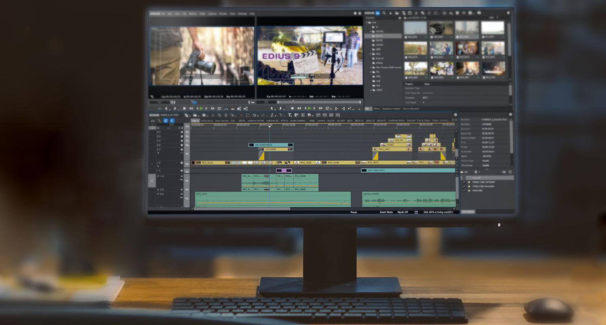Expand the AVCHD folder
Viewport: 606px width, 325px height.
pyautogui.click(x=371, y=31)
